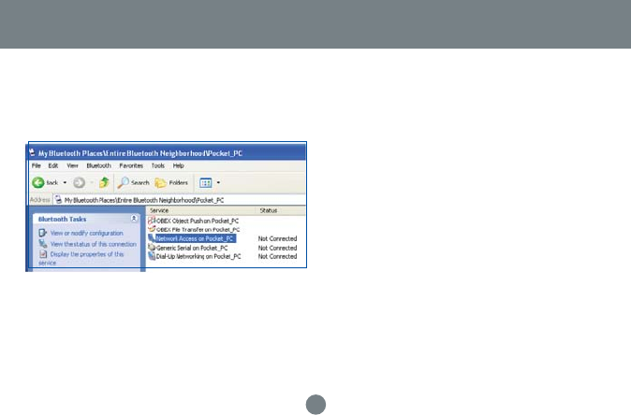Click View the status of this connection
631x415 pixels.
pos(94,244)
